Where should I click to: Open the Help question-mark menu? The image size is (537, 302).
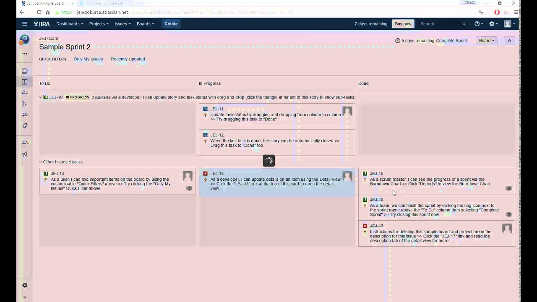point(479,24)
